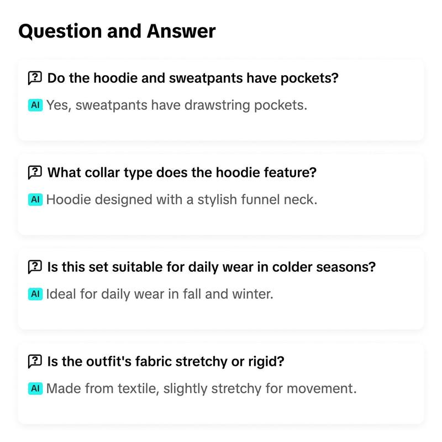The height and width of the screenshot is (442, 442).
Task: Select answer 'Yes, sweatpants have drawstring pockets'
Action: click(177, 105)
